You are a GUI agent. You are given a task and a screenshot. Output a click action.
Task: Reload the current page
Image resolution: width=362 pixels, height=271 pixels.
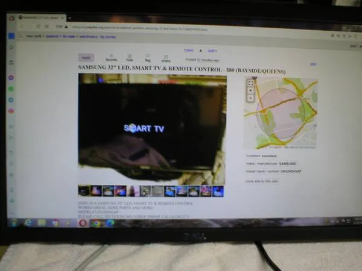pyautogui.click(x=39, y=26)
